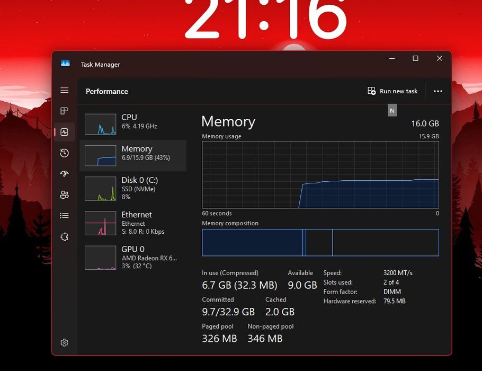
Task: Minimize the Task Manager window
Action: pyautogui.click(x=392, y=58)
